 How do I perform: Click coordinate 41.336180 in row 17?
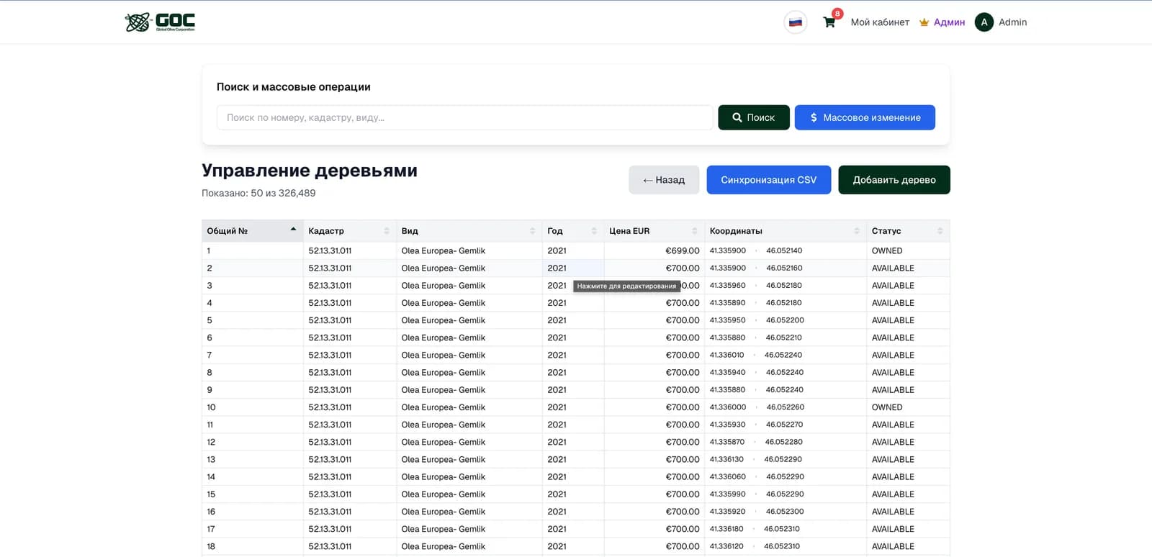(726, 529)
